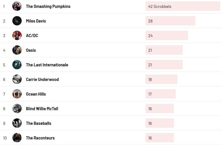Select AC/DC 24 scrobble count bar
Image resolution: width=222 pixels, height=145 pixels.
(x=167, y=35)
